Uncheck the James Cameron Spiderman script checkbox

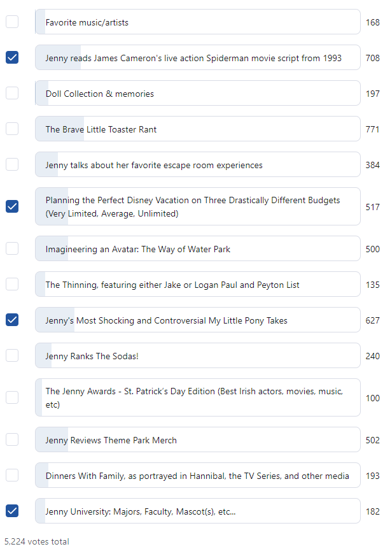[12, 57]
